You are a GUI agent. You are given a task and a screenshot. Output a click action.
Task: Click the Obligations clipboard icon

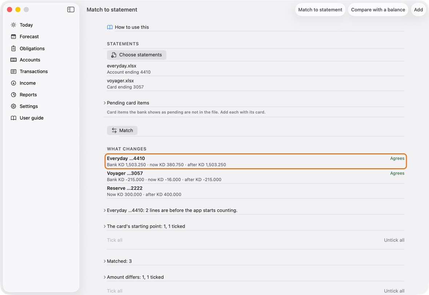[x=13, y=48]
